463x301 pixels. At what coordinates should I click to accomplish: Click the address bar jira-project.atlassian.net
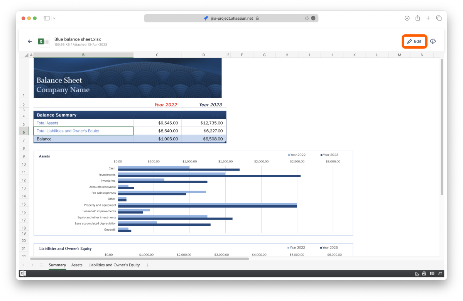pos(231,18)
